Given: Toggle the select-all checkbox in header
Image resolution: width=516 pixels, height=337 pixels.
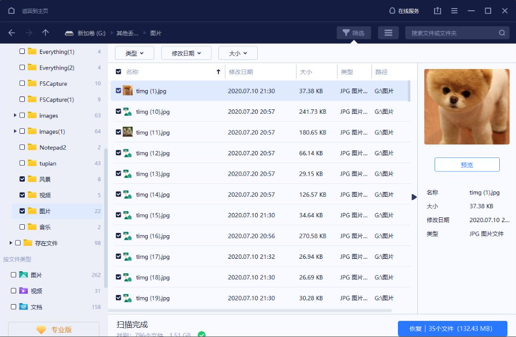Looking at the screenshot, I should click(x=119, y=72).
